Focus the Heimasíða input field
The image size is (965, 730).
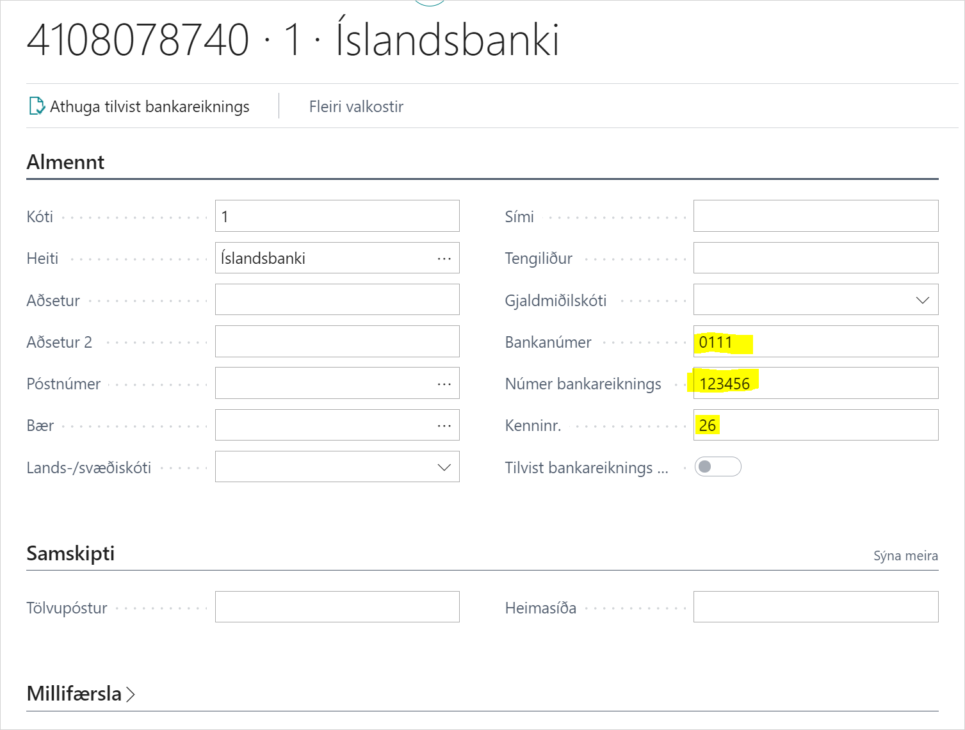[815, 607]
